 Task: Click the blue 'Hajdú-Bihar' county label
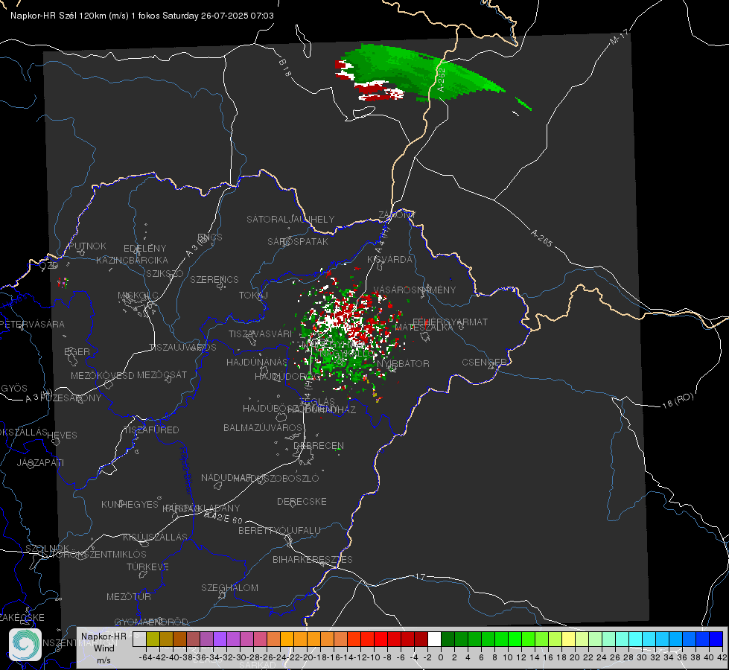185,470
